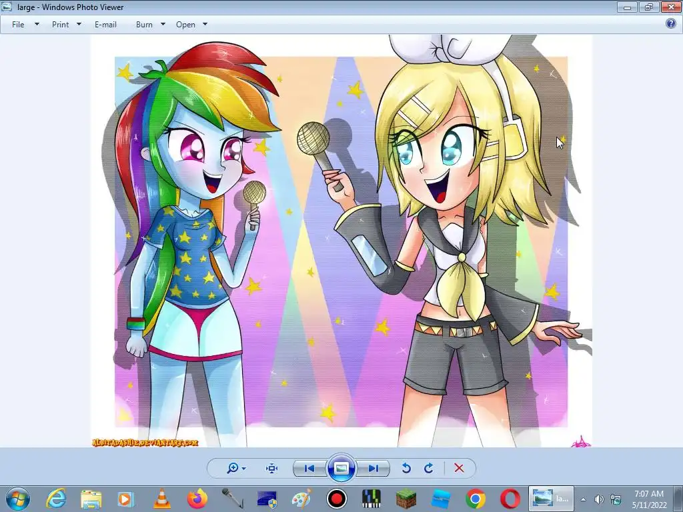Open the microphone app in taskbar
The image size is (683, 512).
pos(232,499)
